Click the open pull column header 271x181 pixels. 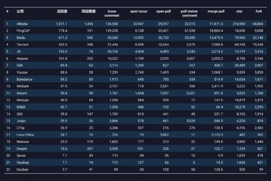pos(163,11)
